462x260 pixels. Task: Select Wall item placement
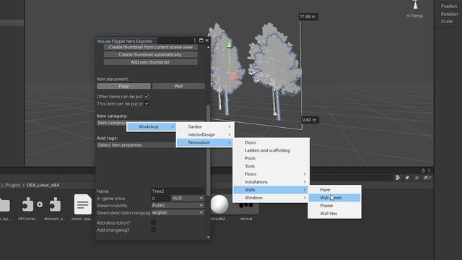point(178,86)
